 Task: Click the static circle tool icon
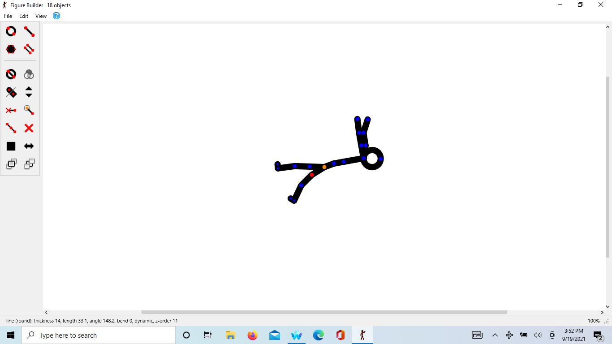click(x=11, y=74)
